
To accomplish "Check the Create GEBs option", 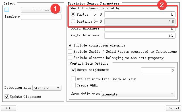I will pos(73,85).
